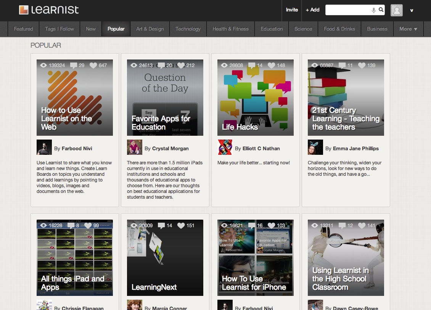431x310 pixels.
Task: Switch to Tags I Follow tab
Action: (60, 29)
